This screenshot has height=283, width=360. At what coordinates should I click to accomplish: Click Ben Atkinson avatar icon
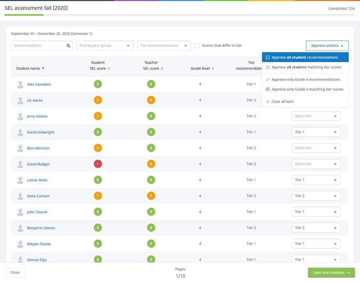click(20, 148)
